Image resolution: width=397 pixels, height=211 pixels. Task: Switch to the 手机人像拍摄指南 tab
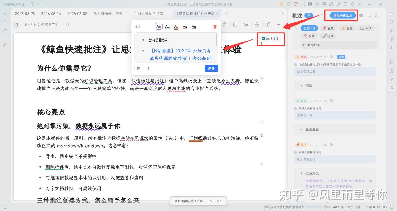pos(149,14)
